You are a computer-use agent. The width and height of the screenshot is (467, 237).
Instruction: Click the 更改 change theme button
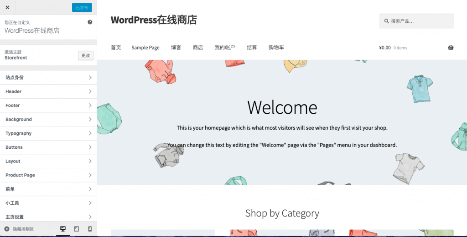[x=86, y=55]
